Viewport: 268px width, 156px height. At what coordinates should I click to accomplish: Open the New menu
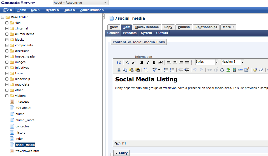click(x=36, y=10)
